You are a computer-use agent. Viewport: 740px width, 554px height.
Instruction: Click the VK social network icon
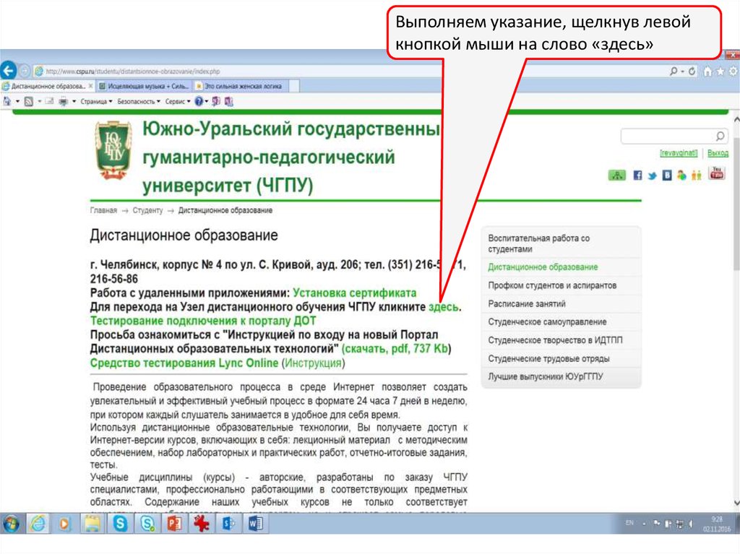click(666, 176)
